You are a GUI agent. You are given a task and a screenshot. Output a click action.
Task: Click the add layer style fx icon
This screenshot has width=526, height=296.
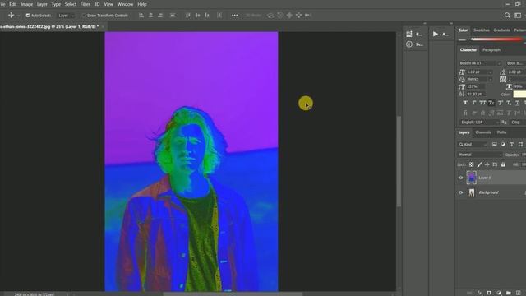479,293
